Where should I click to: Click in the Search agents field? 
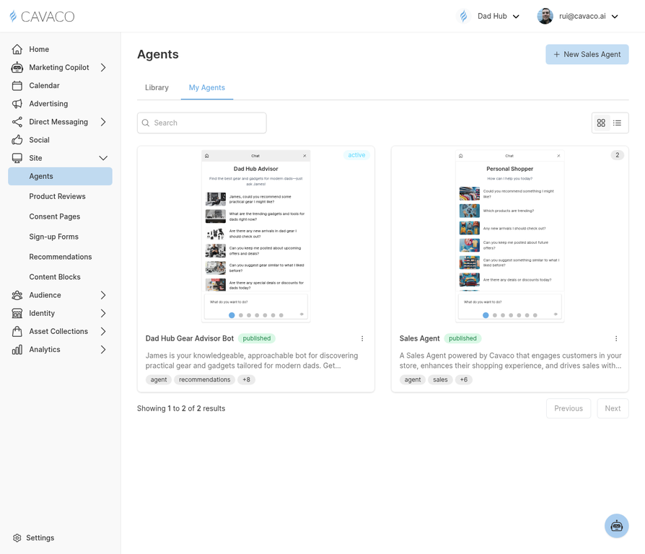pyautogui.click(x=201, y=123)
